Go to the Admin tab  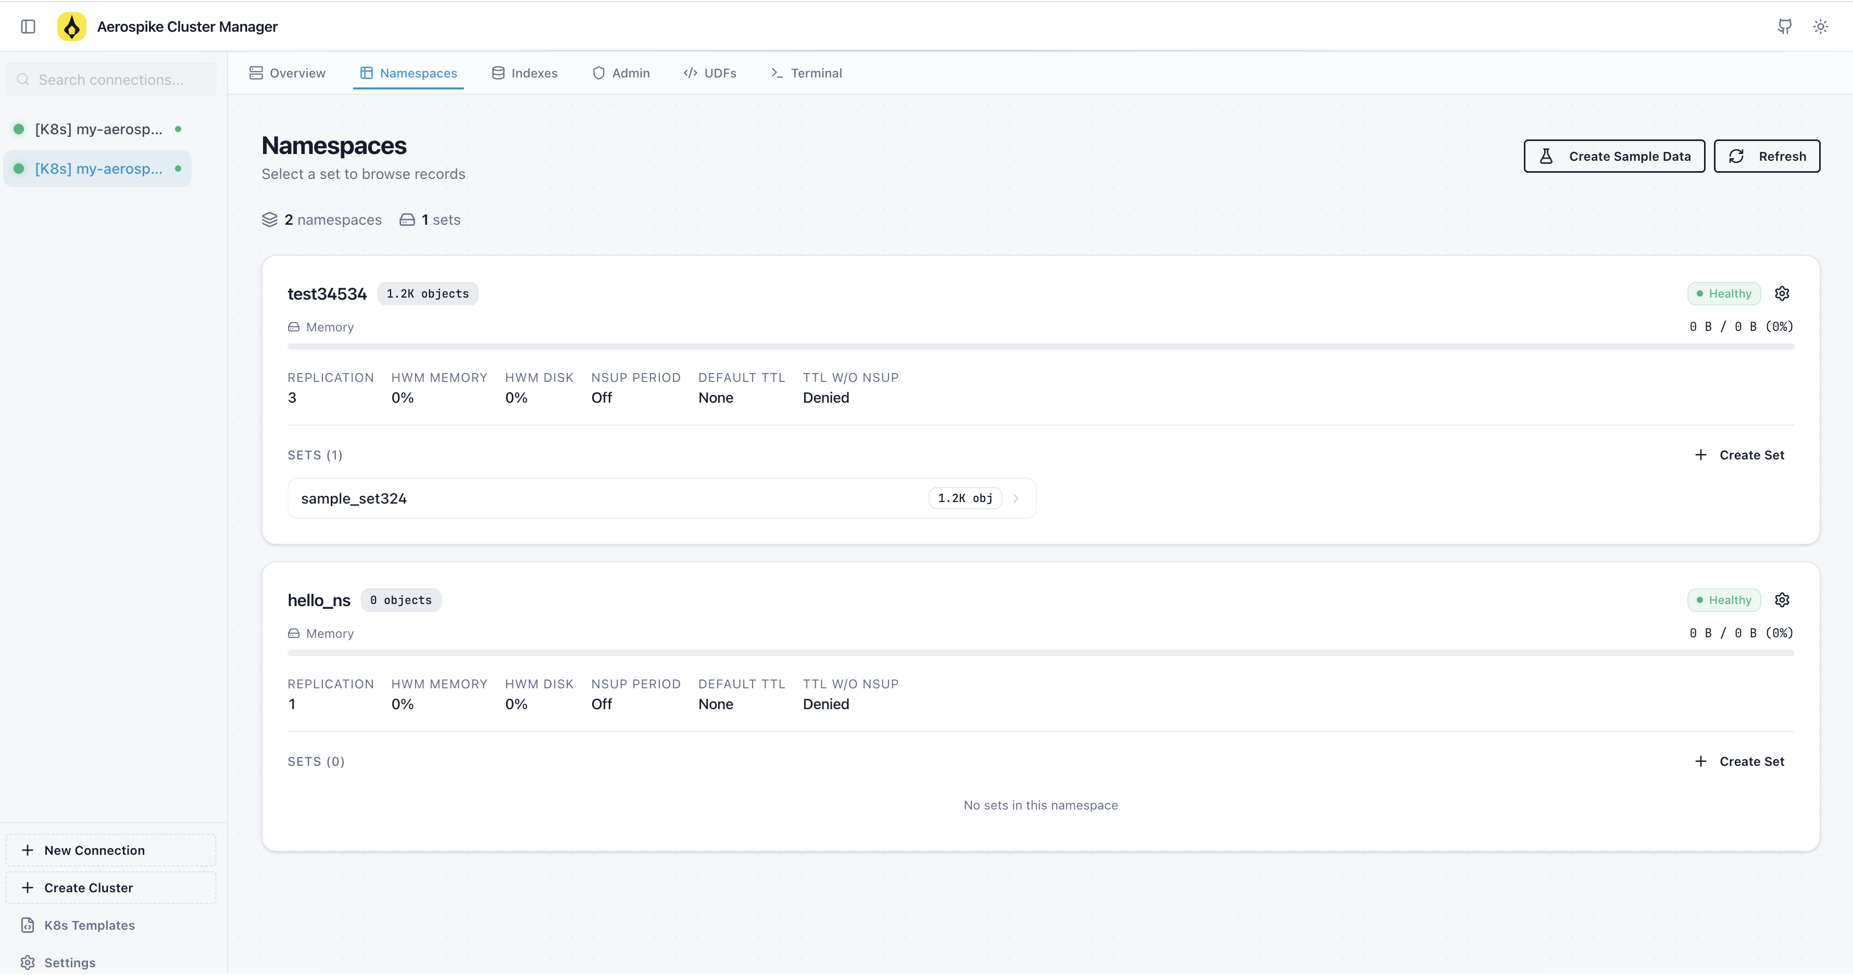621,72
